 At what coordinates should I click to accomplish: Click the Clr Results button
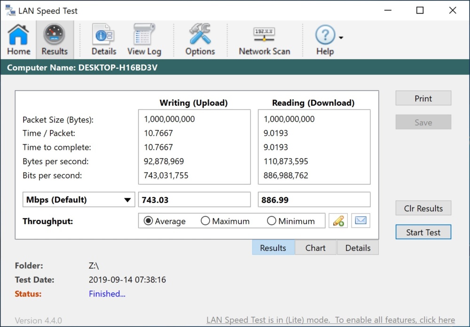coord(423,208)
